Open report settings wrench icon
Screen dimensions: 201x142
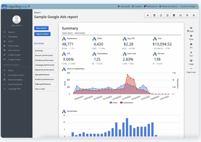pos(148,15)
